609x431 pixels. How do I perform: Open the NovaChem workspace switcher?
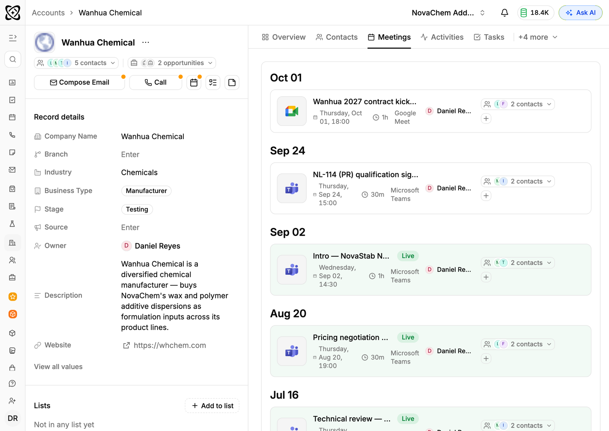tap(448, 13)
